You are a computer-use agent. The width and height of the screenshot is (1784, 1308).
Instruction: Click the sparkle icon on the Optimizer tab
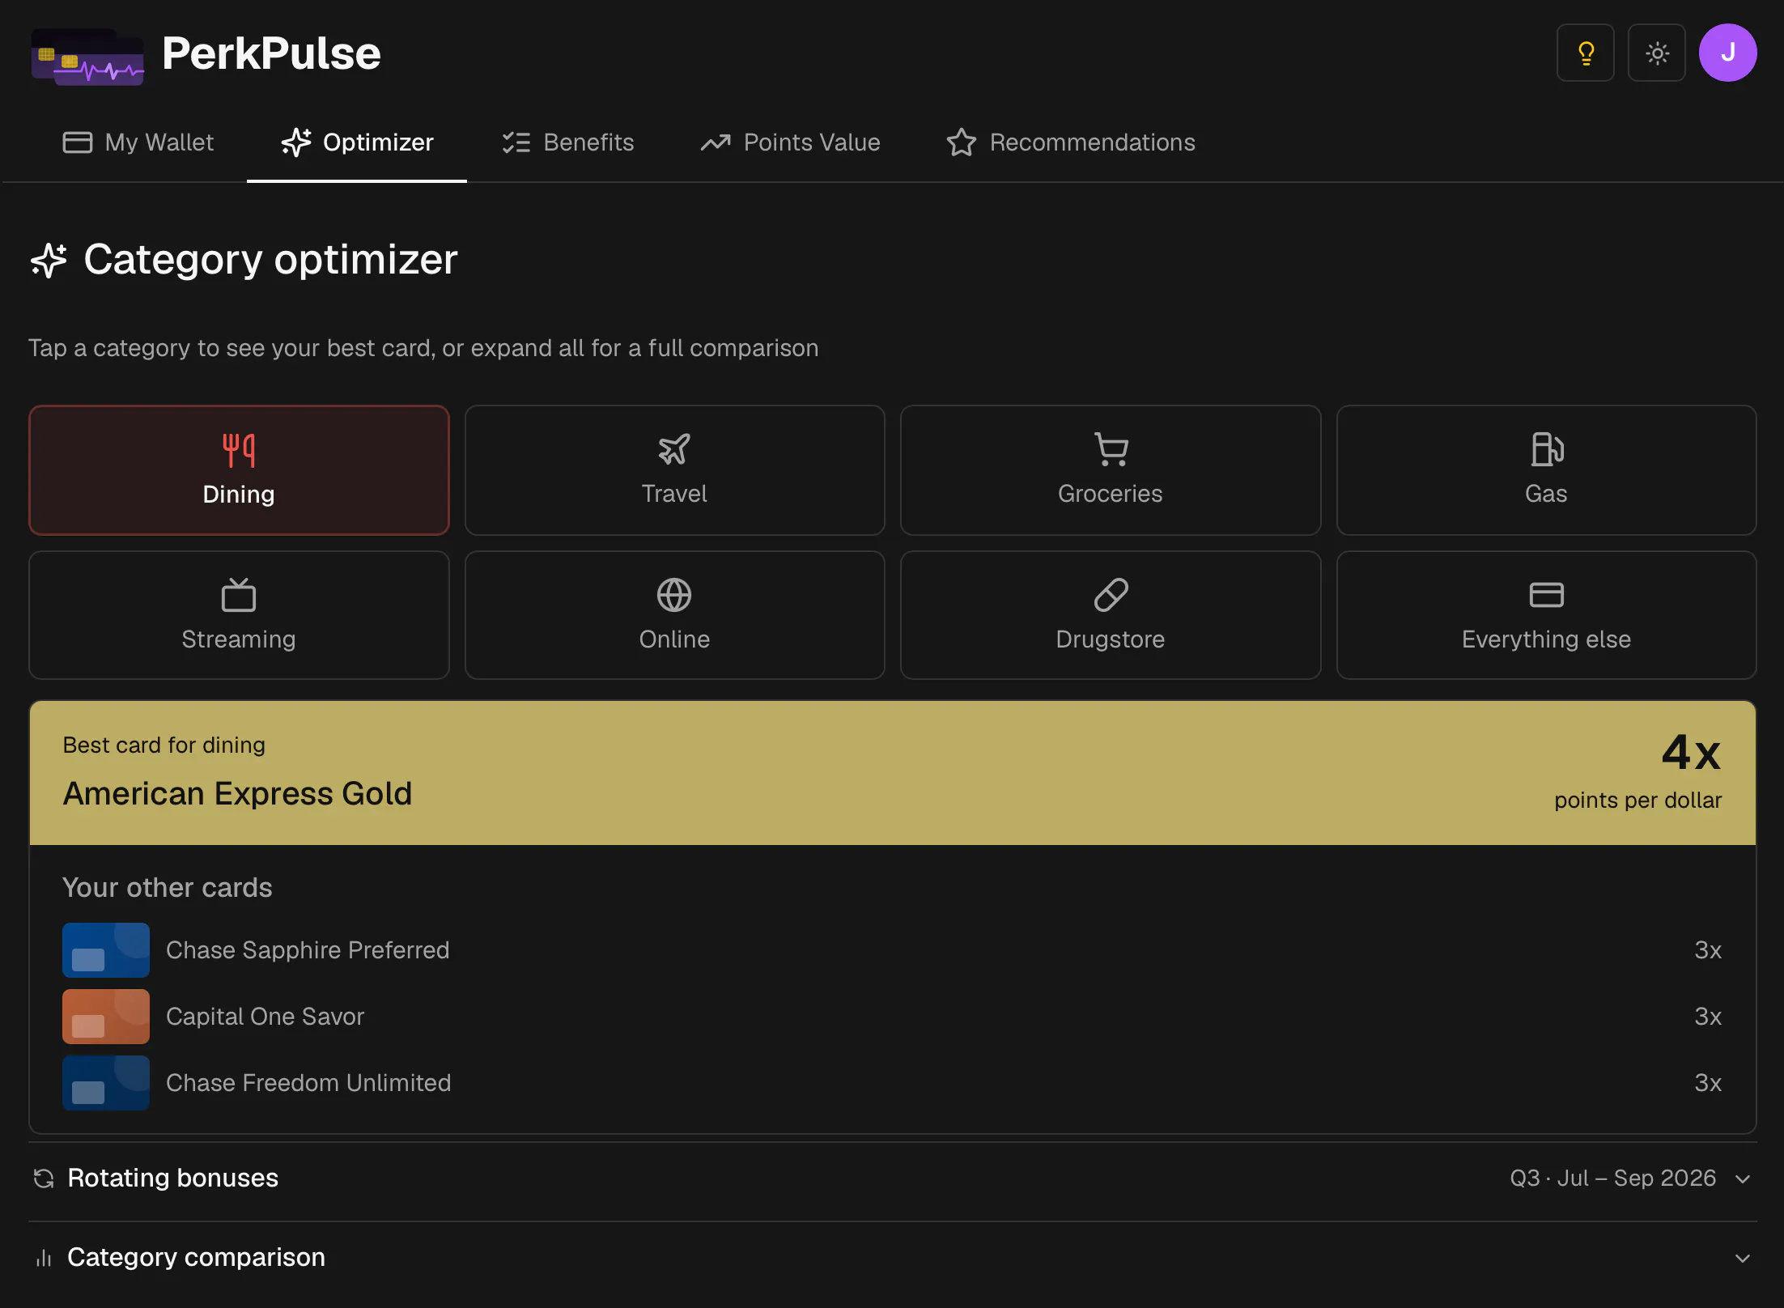[x=296, y=142]
